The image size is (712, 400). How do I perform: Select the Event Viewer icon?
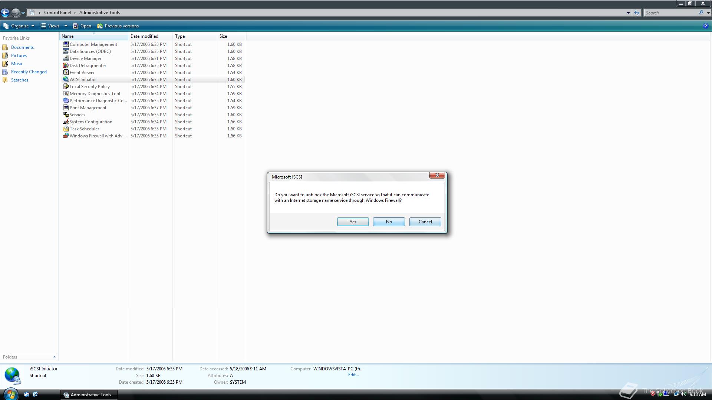[x=66, y=72]
